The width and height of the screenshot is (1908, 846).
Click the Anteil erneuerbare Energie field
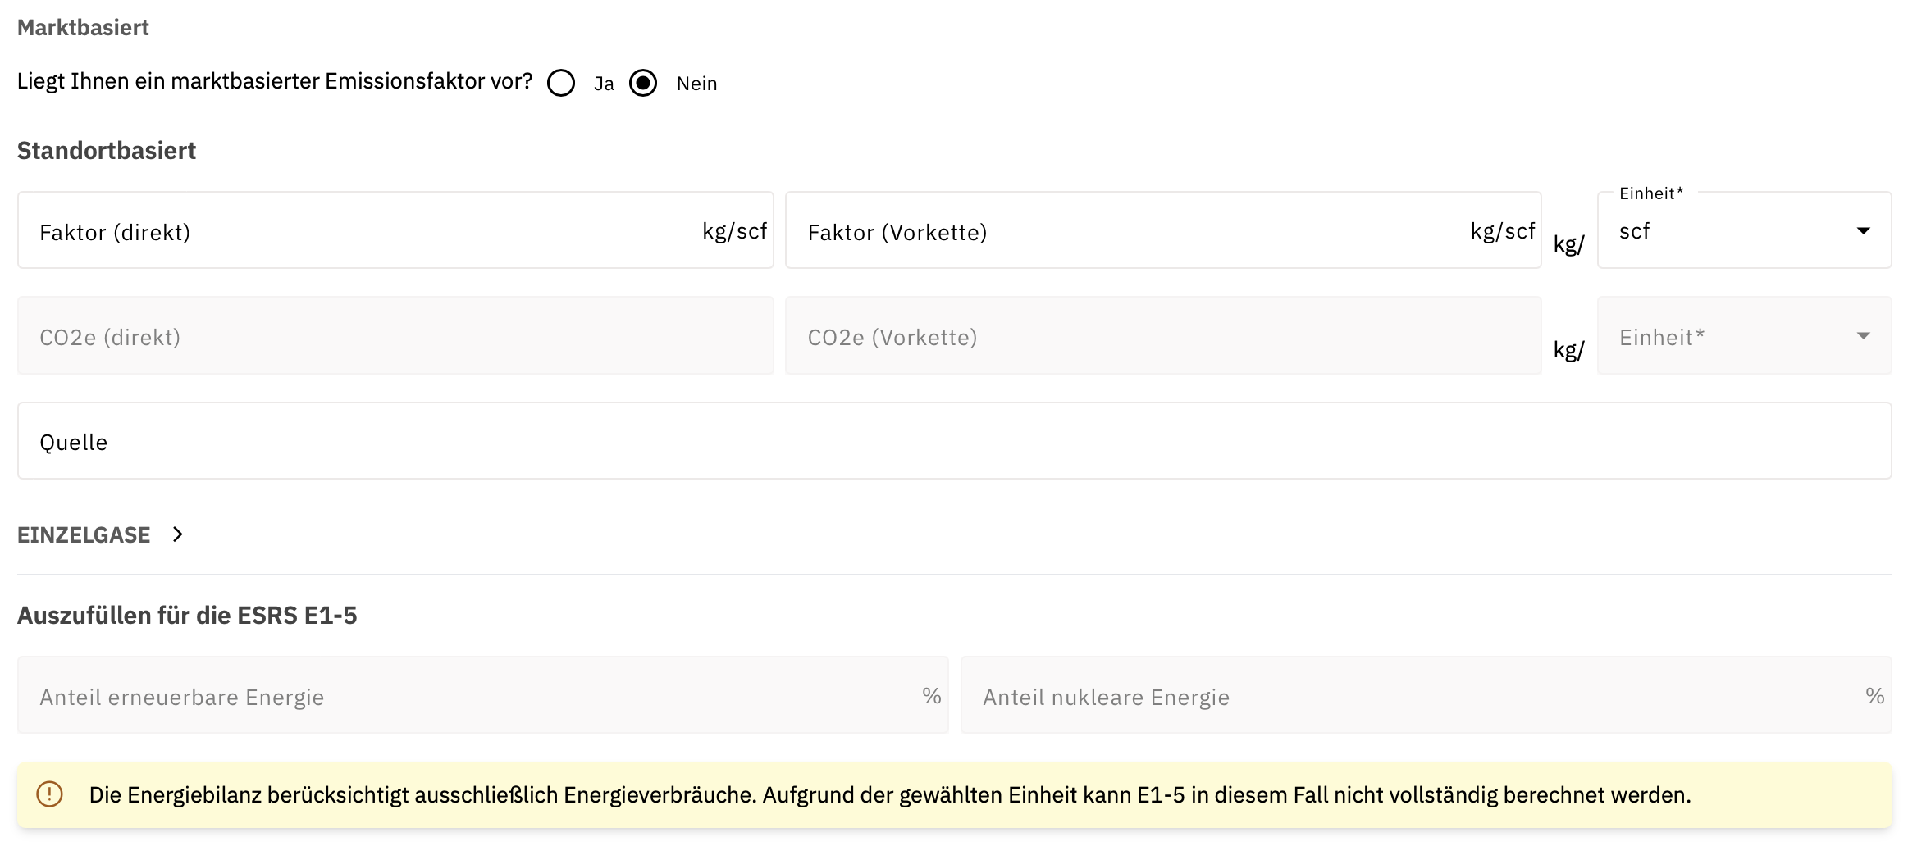click(476, 696)
